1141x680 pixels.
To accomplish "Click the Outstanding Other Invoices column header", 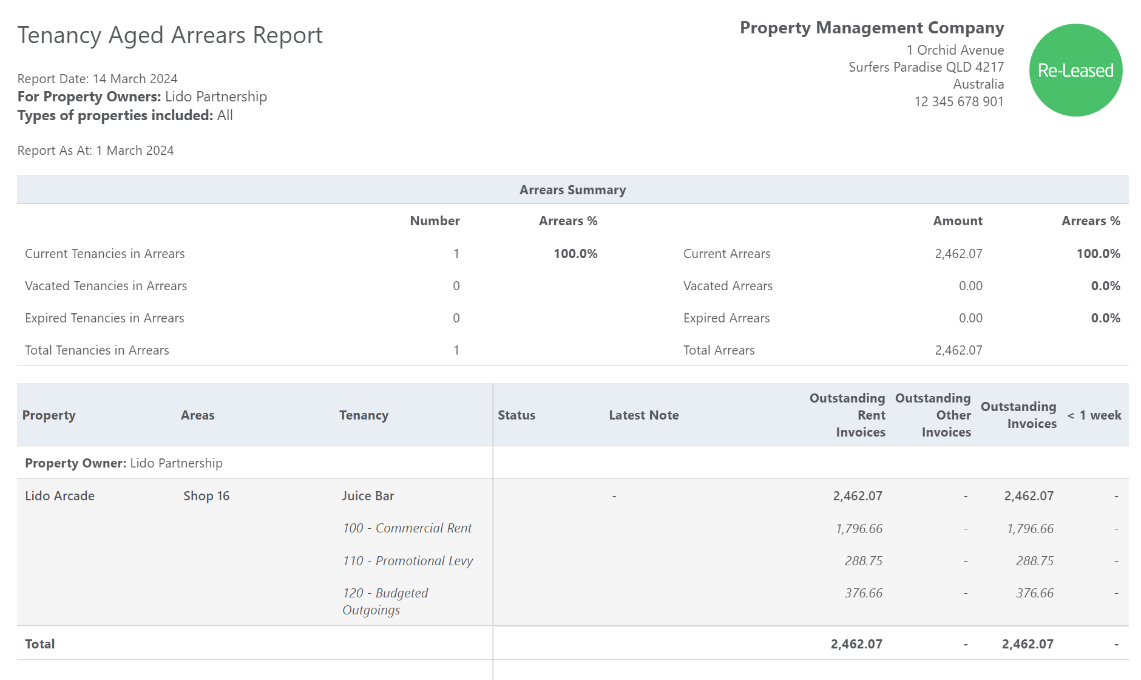I will pos(933,415).
